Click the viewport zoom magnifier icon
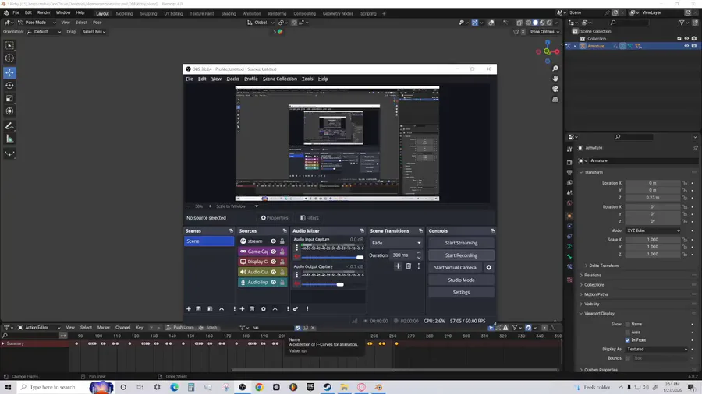702x394 pixels. pos(555,69)
